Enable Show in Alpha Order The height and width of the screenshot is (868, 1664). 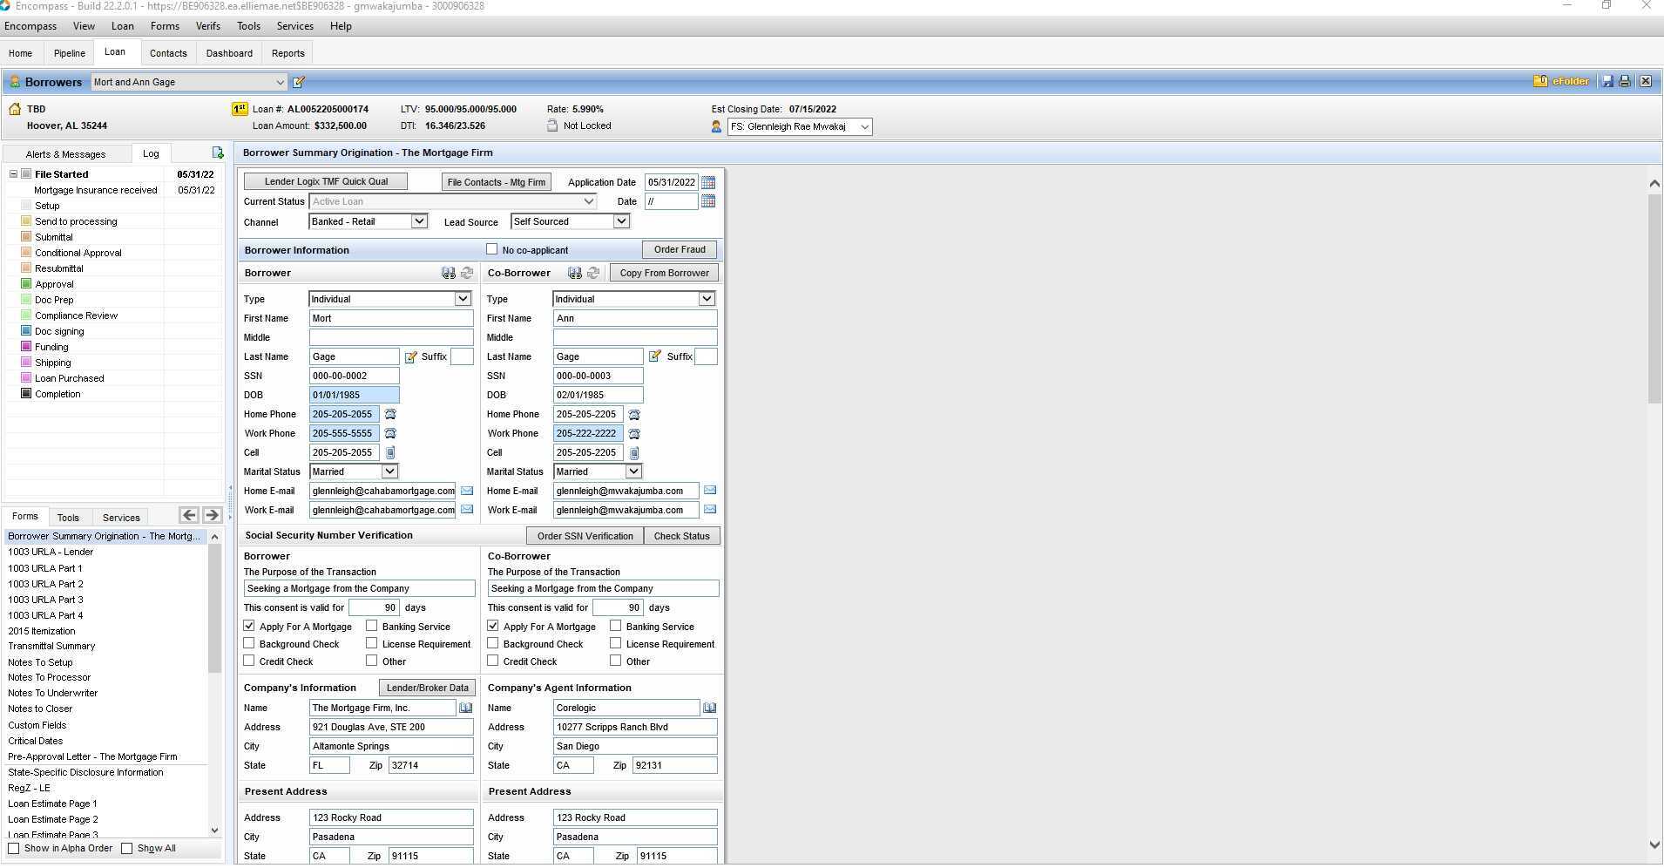14,848
